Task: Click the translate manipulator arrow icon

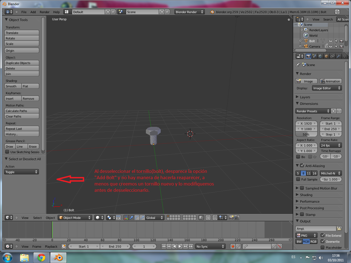Action: coord(131,218)
